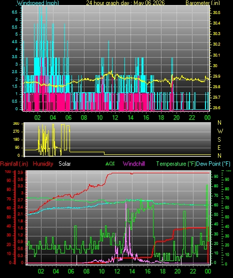This screenshot has width=233, height=278.
Task: Click the 1.8 rainfall axis value
Action: [20, 221]
